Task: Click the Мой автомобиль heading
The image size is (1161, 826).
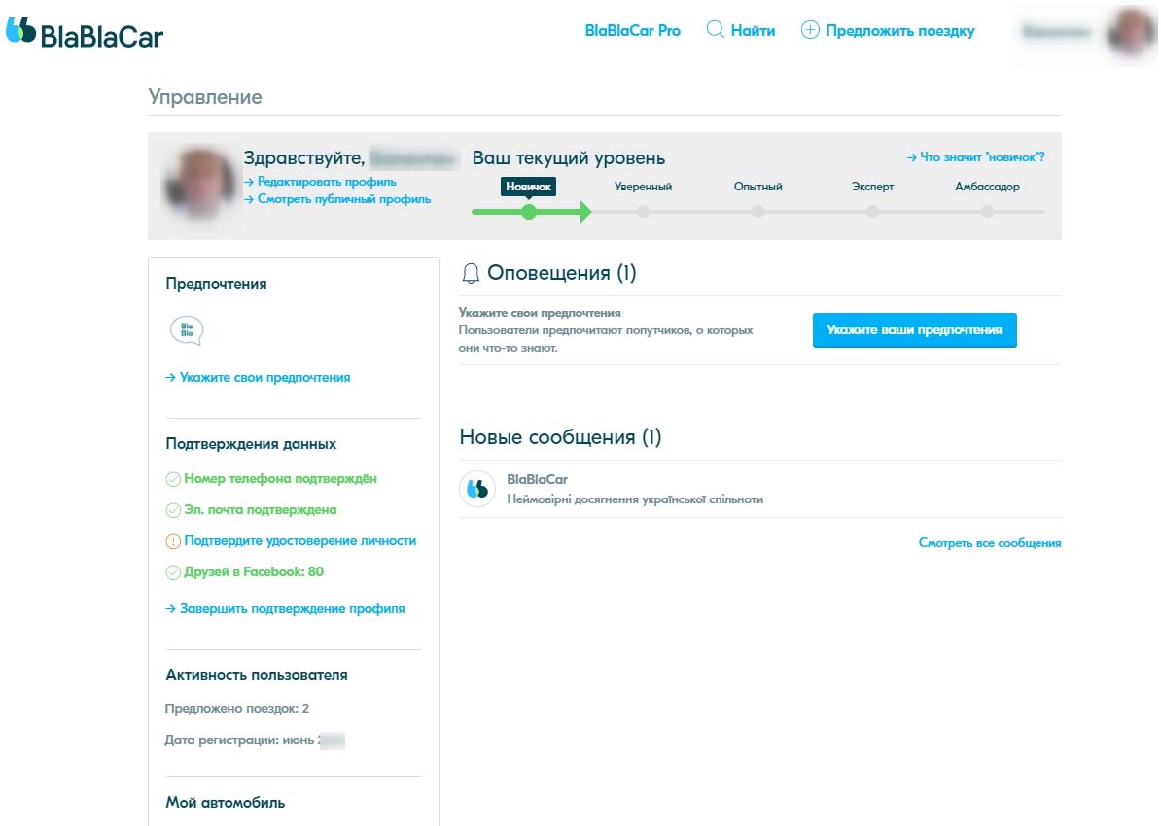Action: pos(225,803)
